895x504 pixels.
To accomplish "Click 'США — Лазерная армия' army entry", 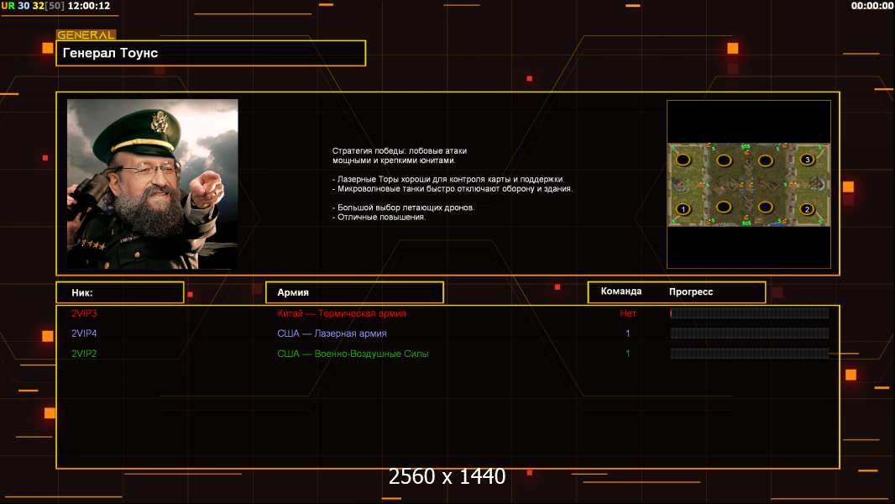I will click(x=332, y=333).
